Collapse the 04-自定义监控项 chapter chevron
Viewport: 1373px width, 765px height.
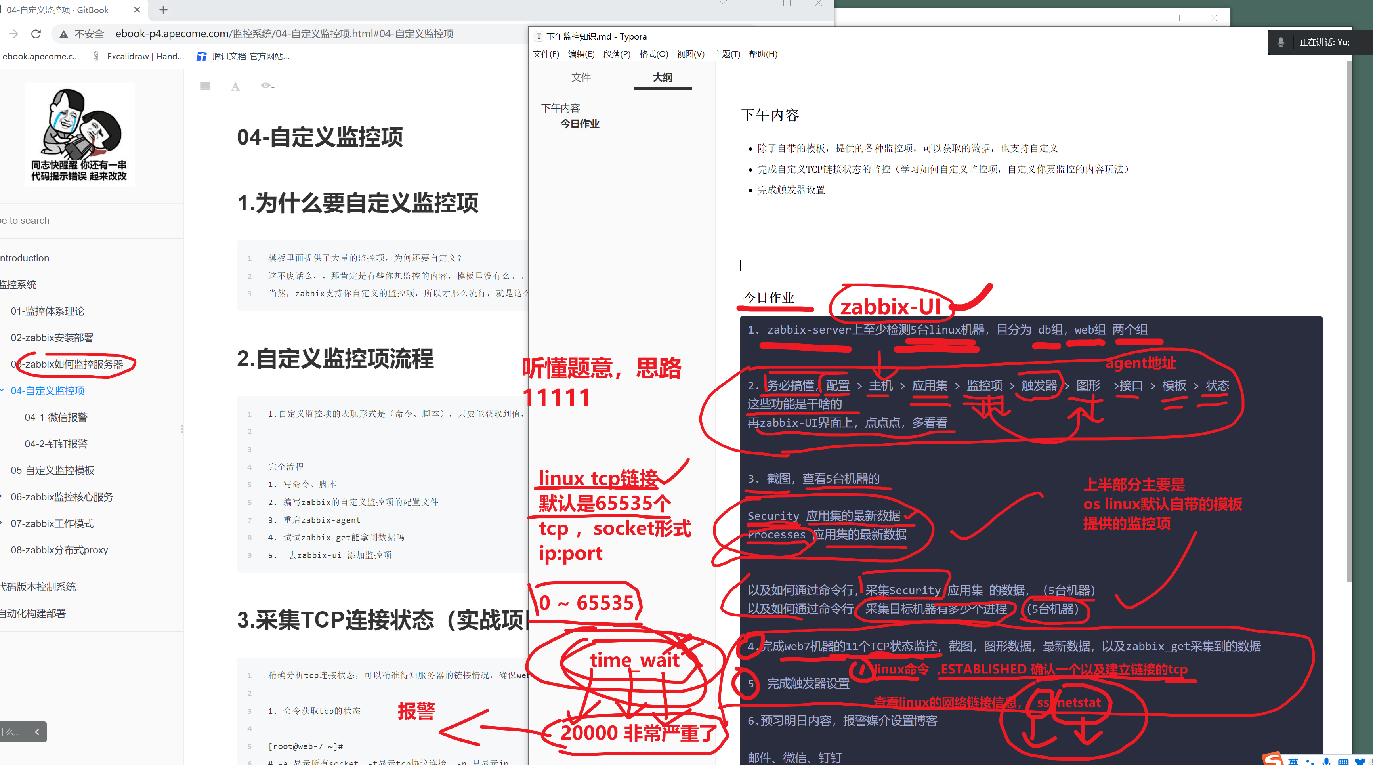[3, 391]
